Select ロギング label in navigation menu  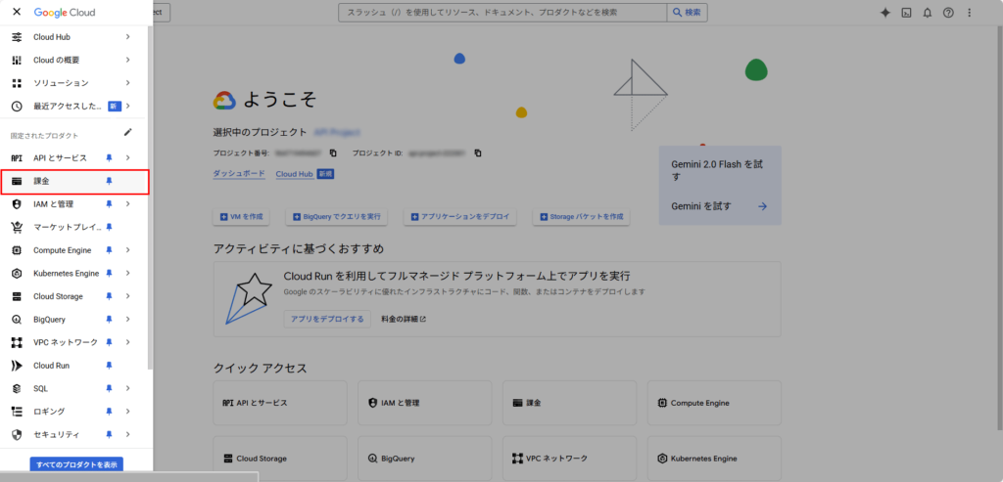(x=49, y=412)
